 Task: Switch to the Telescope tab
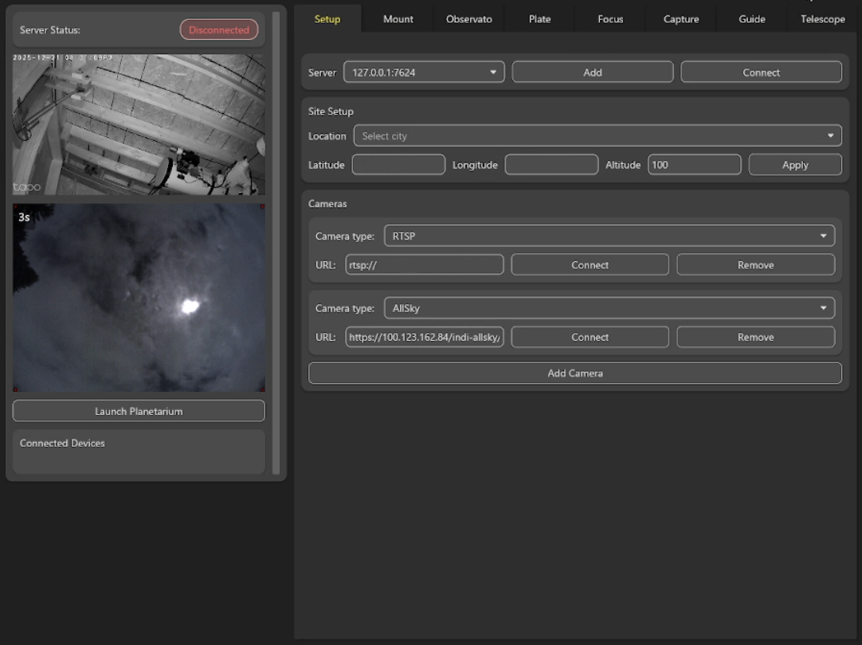tap(822, 19)
